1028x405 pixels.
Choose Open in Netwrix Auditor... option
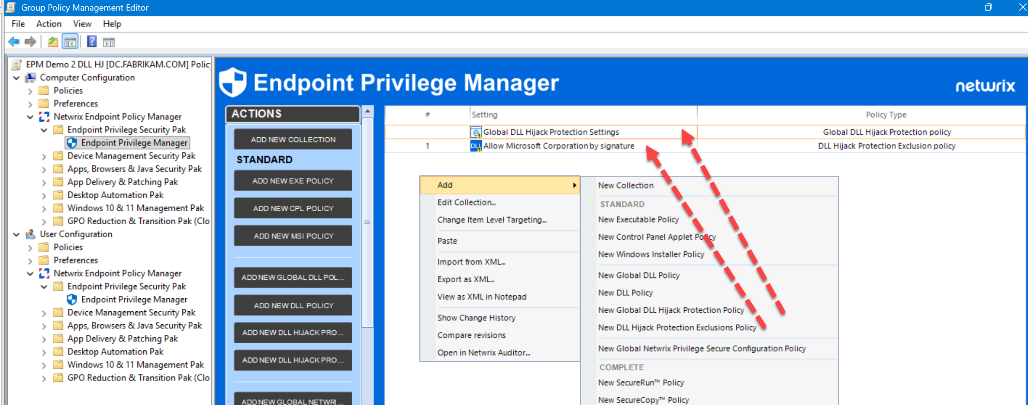click(500, 353)
